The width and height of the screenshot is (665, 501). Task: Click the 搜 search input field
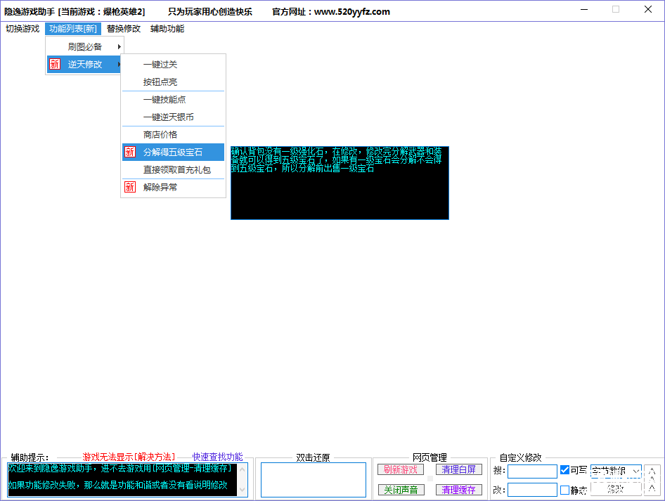click(x=532, y=471)
